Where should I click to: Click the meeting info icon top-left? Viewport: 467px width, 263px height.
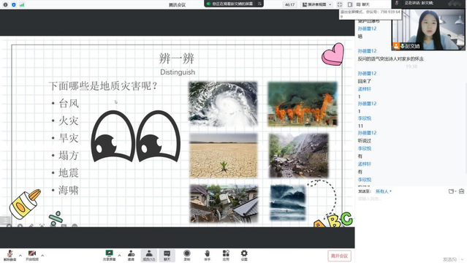click(5, 5)
